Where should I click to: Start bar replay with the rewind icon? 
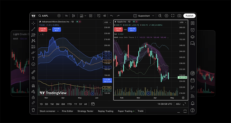pos(105,16)
